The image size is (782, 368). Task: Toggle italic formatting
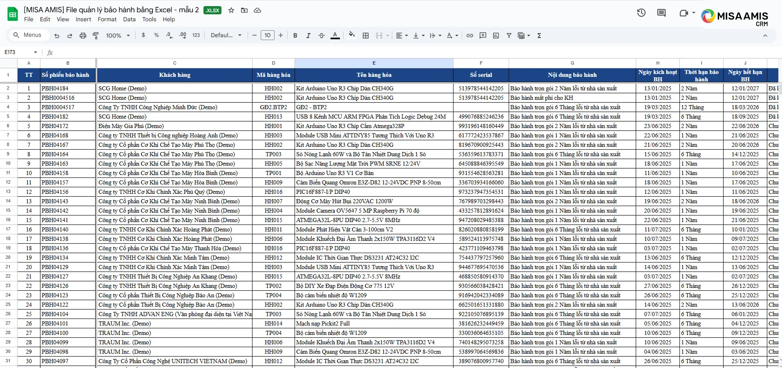click(308, 36)
